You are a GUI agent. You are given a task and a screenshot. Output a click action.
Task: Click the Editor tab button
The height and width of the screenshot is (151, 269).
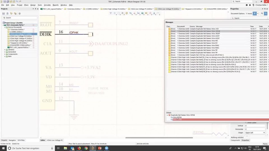pyautogui.click(x=43, y=140)
